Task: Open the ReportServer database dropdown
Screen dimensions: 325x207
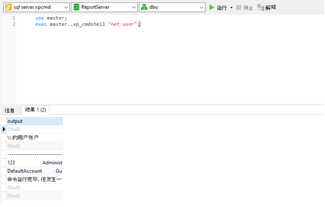Action: point(134,7)
